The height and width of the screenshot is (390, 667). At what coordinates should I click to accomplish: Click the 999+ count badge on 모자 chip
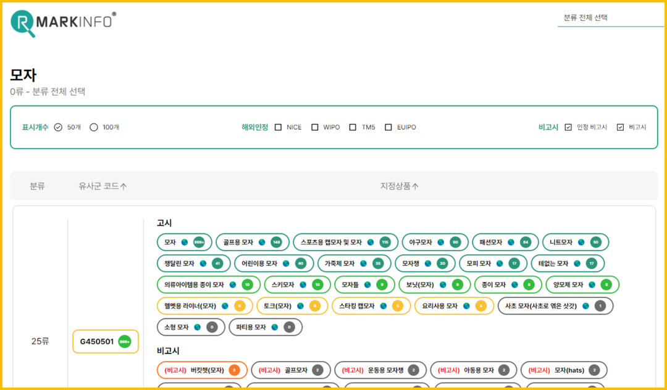click(x=199, y=242)
